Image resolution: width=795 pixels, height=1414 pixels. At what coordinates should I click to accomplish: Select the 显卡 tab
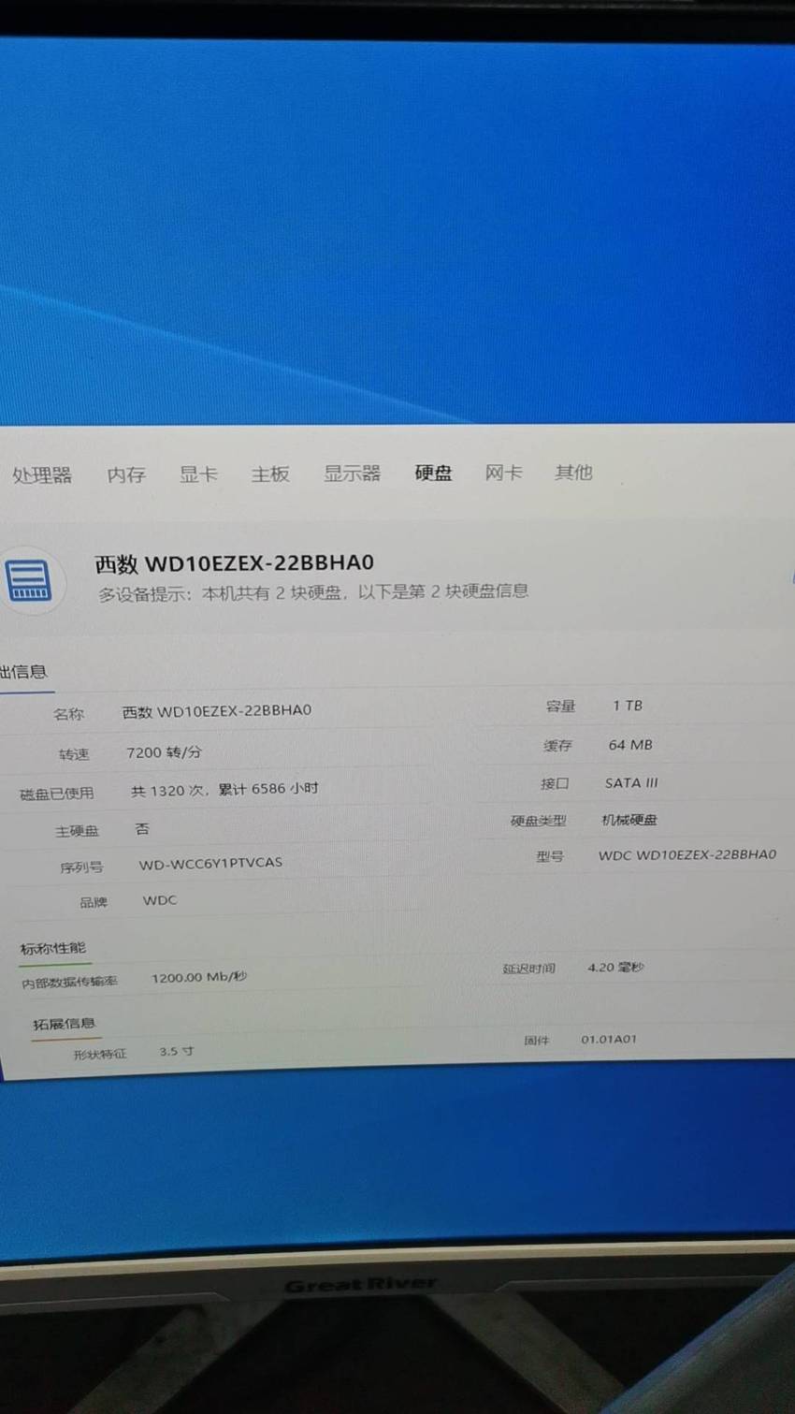pos(198,474)
